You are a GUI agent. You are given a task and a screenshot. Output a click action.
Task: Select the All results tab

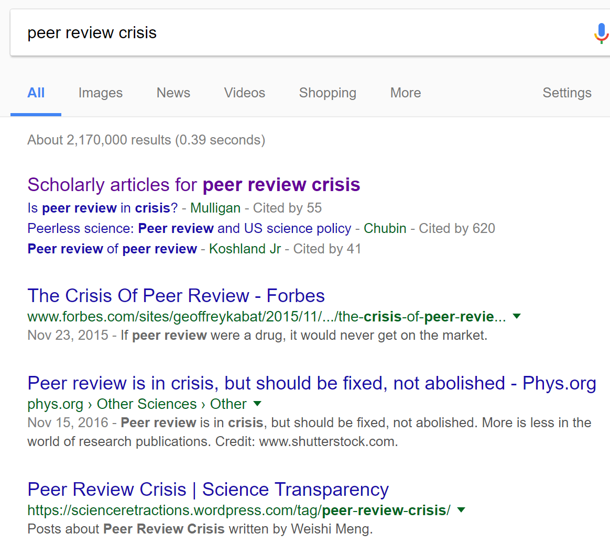click(x=36, y=93)
